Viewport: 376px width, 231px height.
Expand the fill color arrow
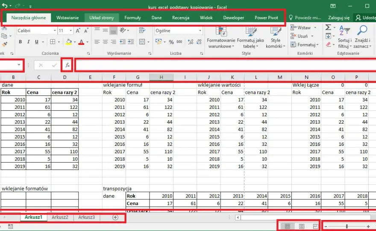click(75, 42)
